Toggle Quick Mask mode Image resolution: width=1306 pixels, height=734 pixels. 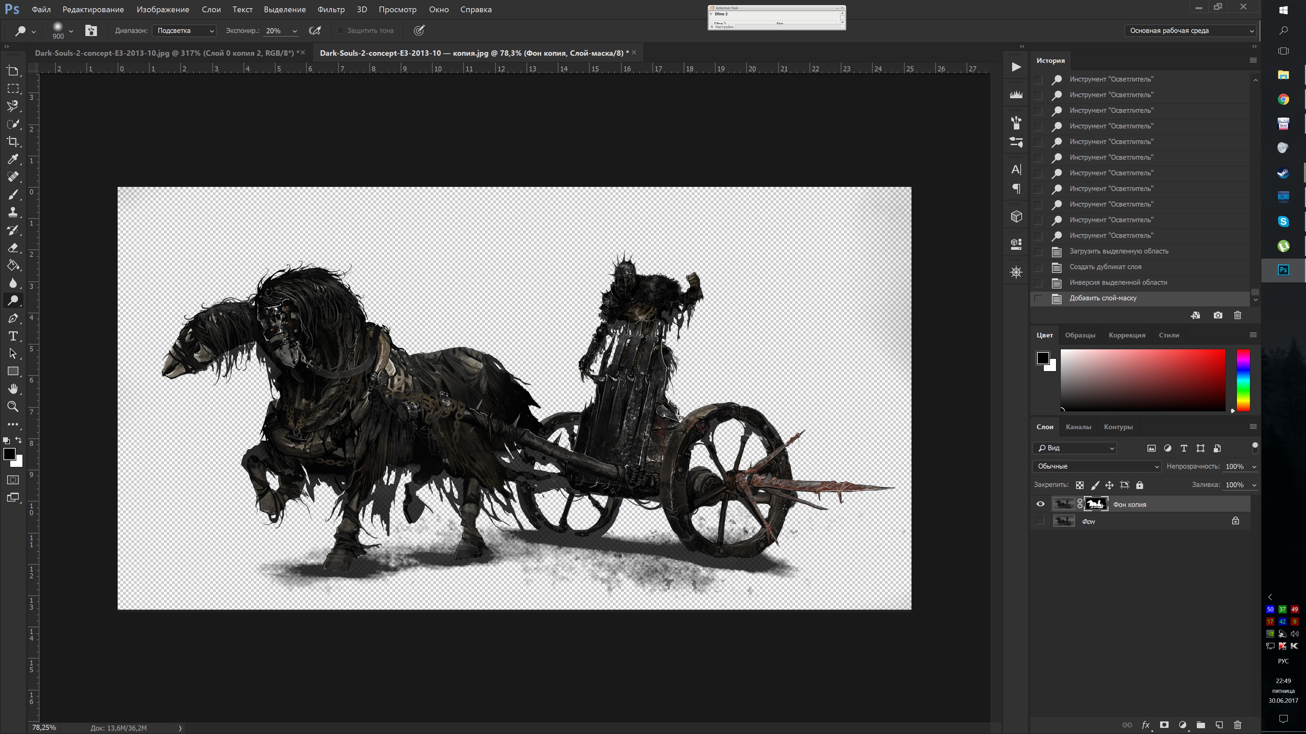click(x=13, y=480)
